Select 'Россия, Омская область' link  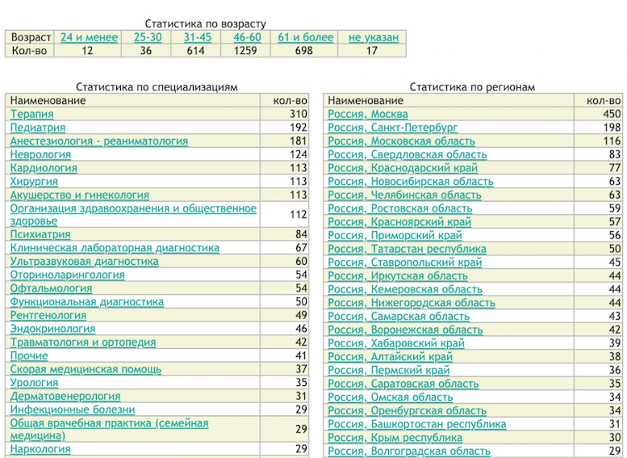tap(391, 397)
